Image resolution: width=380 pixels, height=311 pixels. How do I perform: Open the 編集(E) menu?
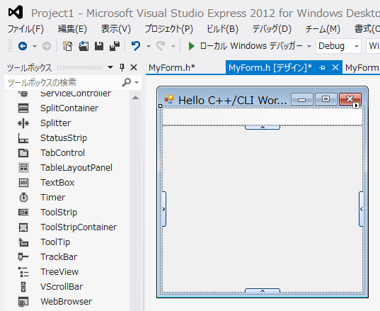point(72,29)
